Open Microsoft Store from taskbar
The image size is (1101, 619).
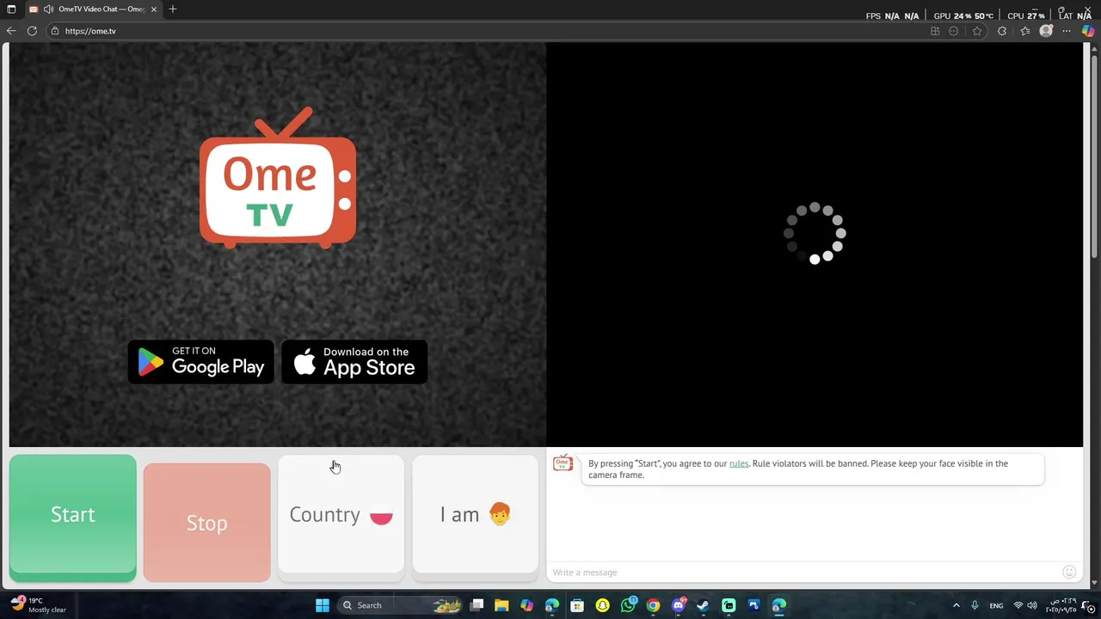[577, 605]
